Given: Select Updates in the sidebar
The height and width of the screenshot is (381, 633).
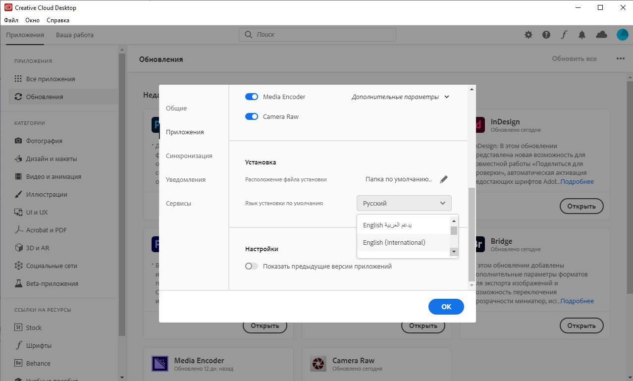Looking at the screenshot, I should point(63,97).
